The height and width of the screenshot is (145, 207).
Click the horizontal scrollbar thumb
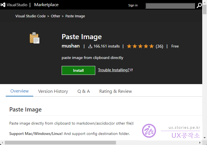tap(60, 143)
